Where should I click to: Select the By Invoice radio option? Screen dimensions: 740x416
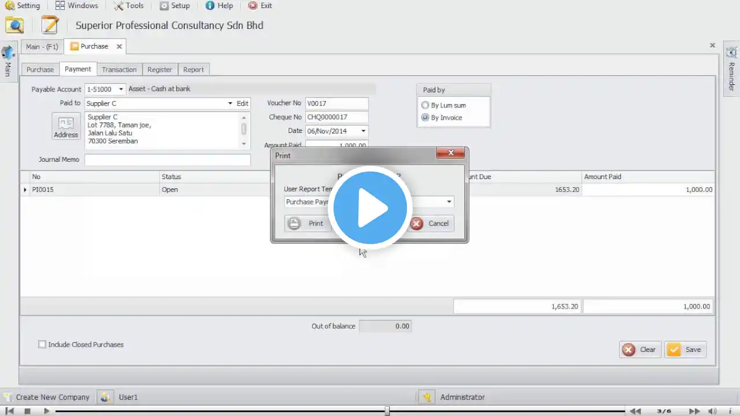(x=425, y=117)
